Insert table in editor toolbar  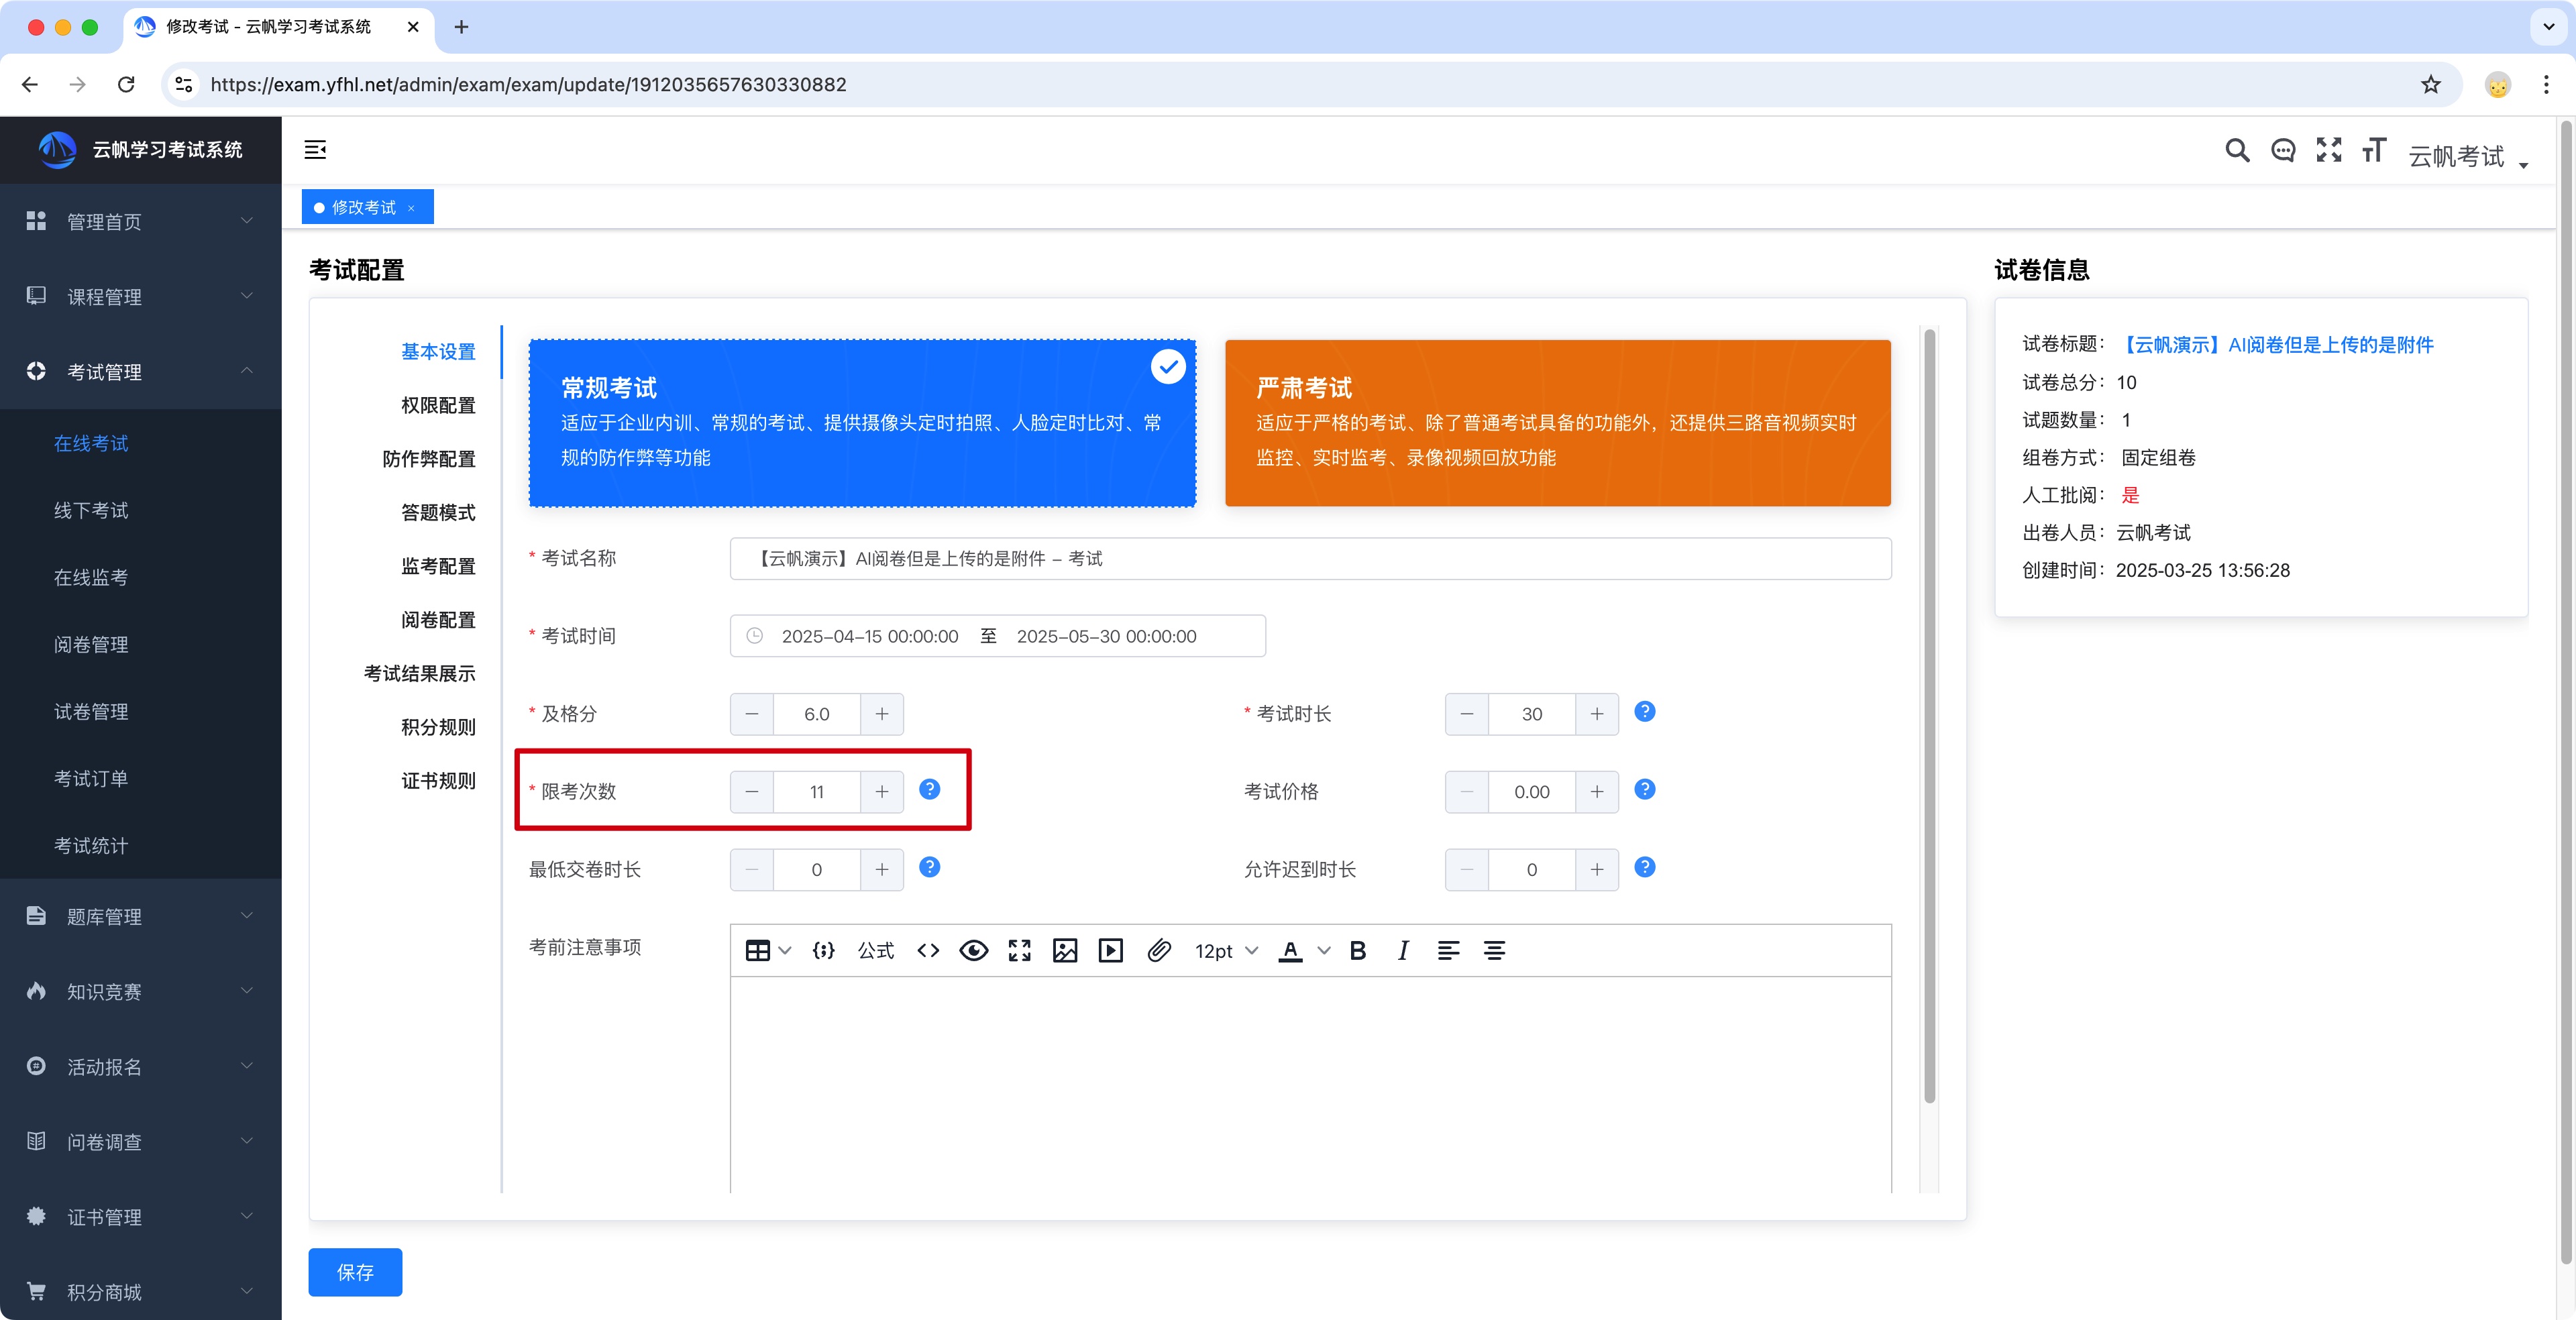758,951
